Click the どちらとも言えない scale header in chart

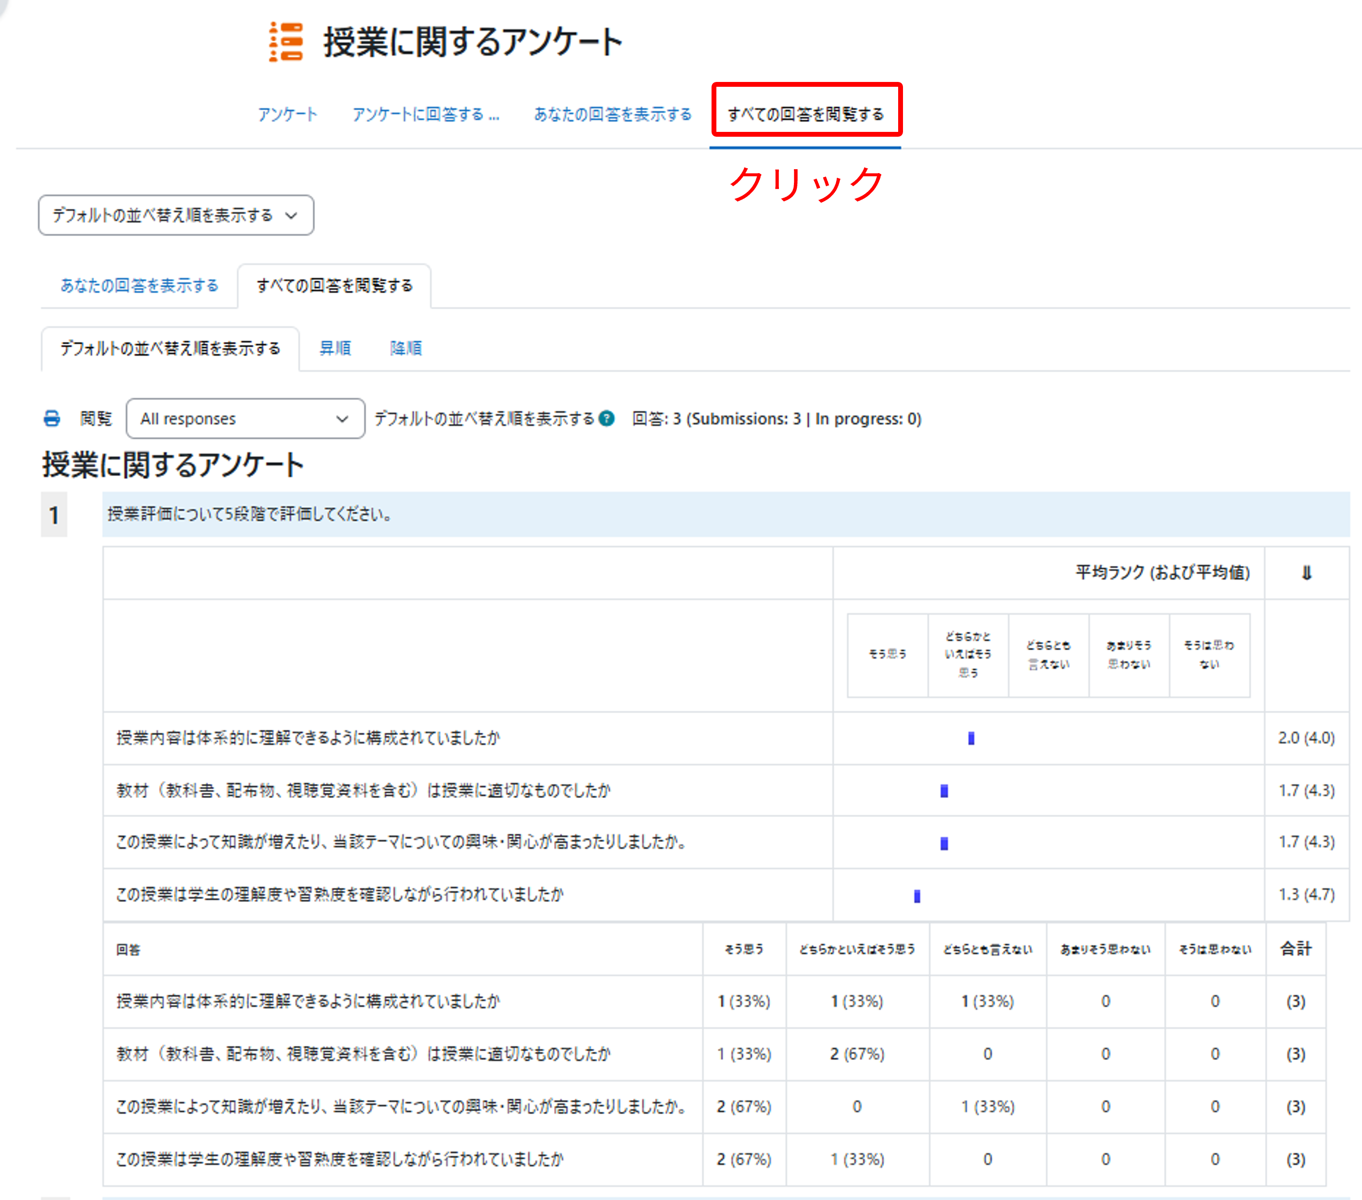[1049, 655]
